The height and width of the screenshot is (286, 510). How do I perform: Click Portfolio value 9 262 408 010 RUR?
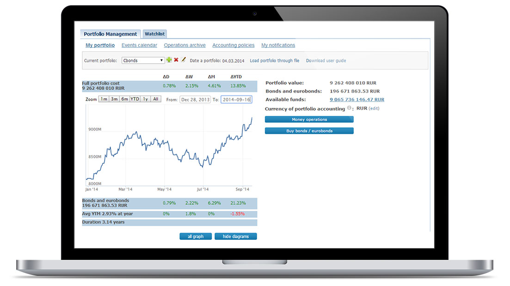click(353, 83)
